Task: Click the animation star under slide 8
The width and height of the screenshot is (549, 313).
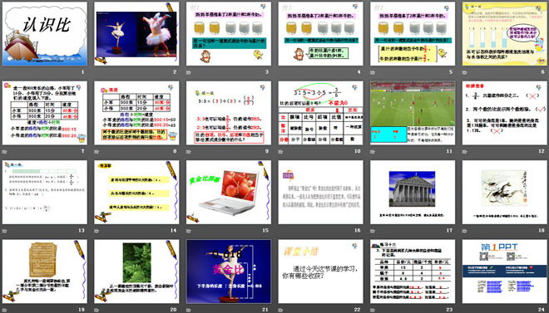Action: tap(96, 152)
